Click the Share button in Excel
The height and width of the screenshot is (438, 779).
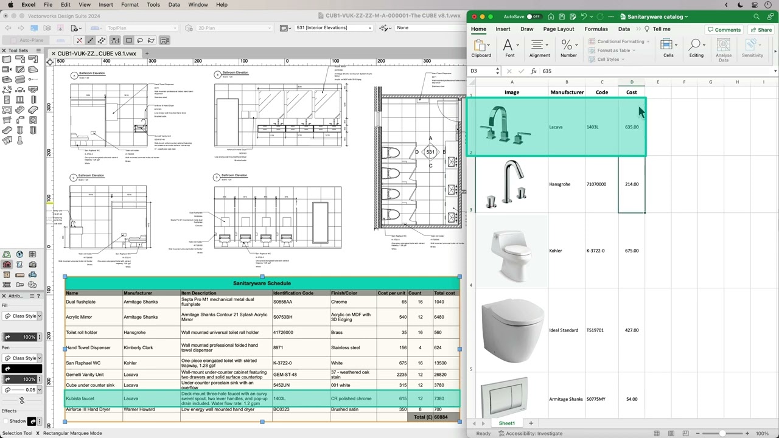click(x=761, y=29)
